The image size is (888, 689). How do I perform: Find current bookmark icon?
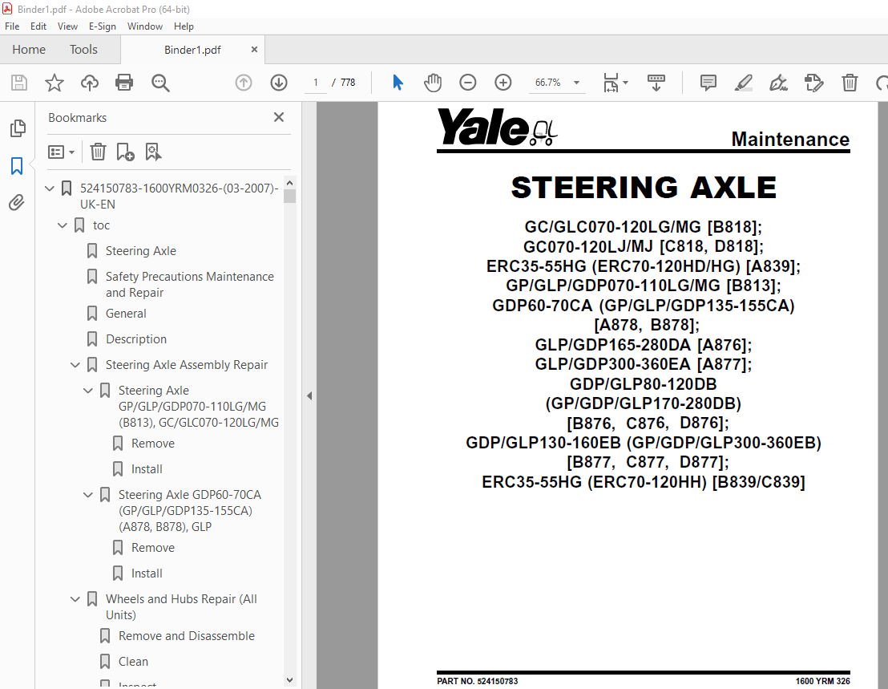(153, 152)
